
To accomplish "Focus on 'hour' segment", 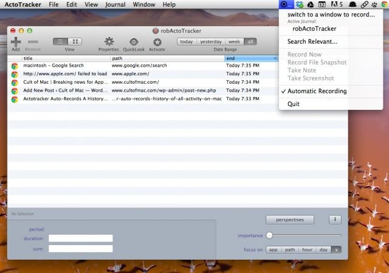I will (307, 250).
